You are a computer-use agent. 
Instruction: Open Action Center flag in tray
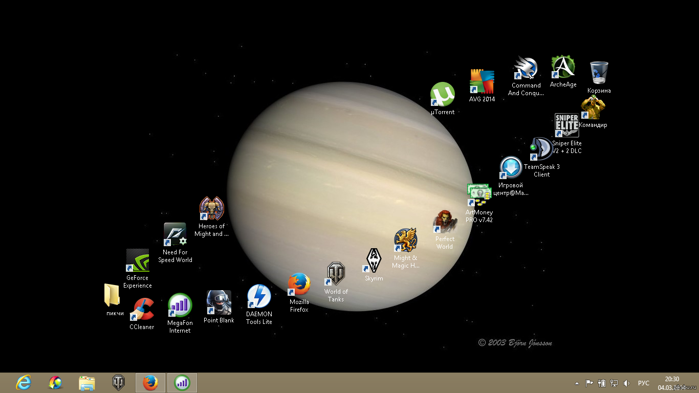click(x=589, y=383)
